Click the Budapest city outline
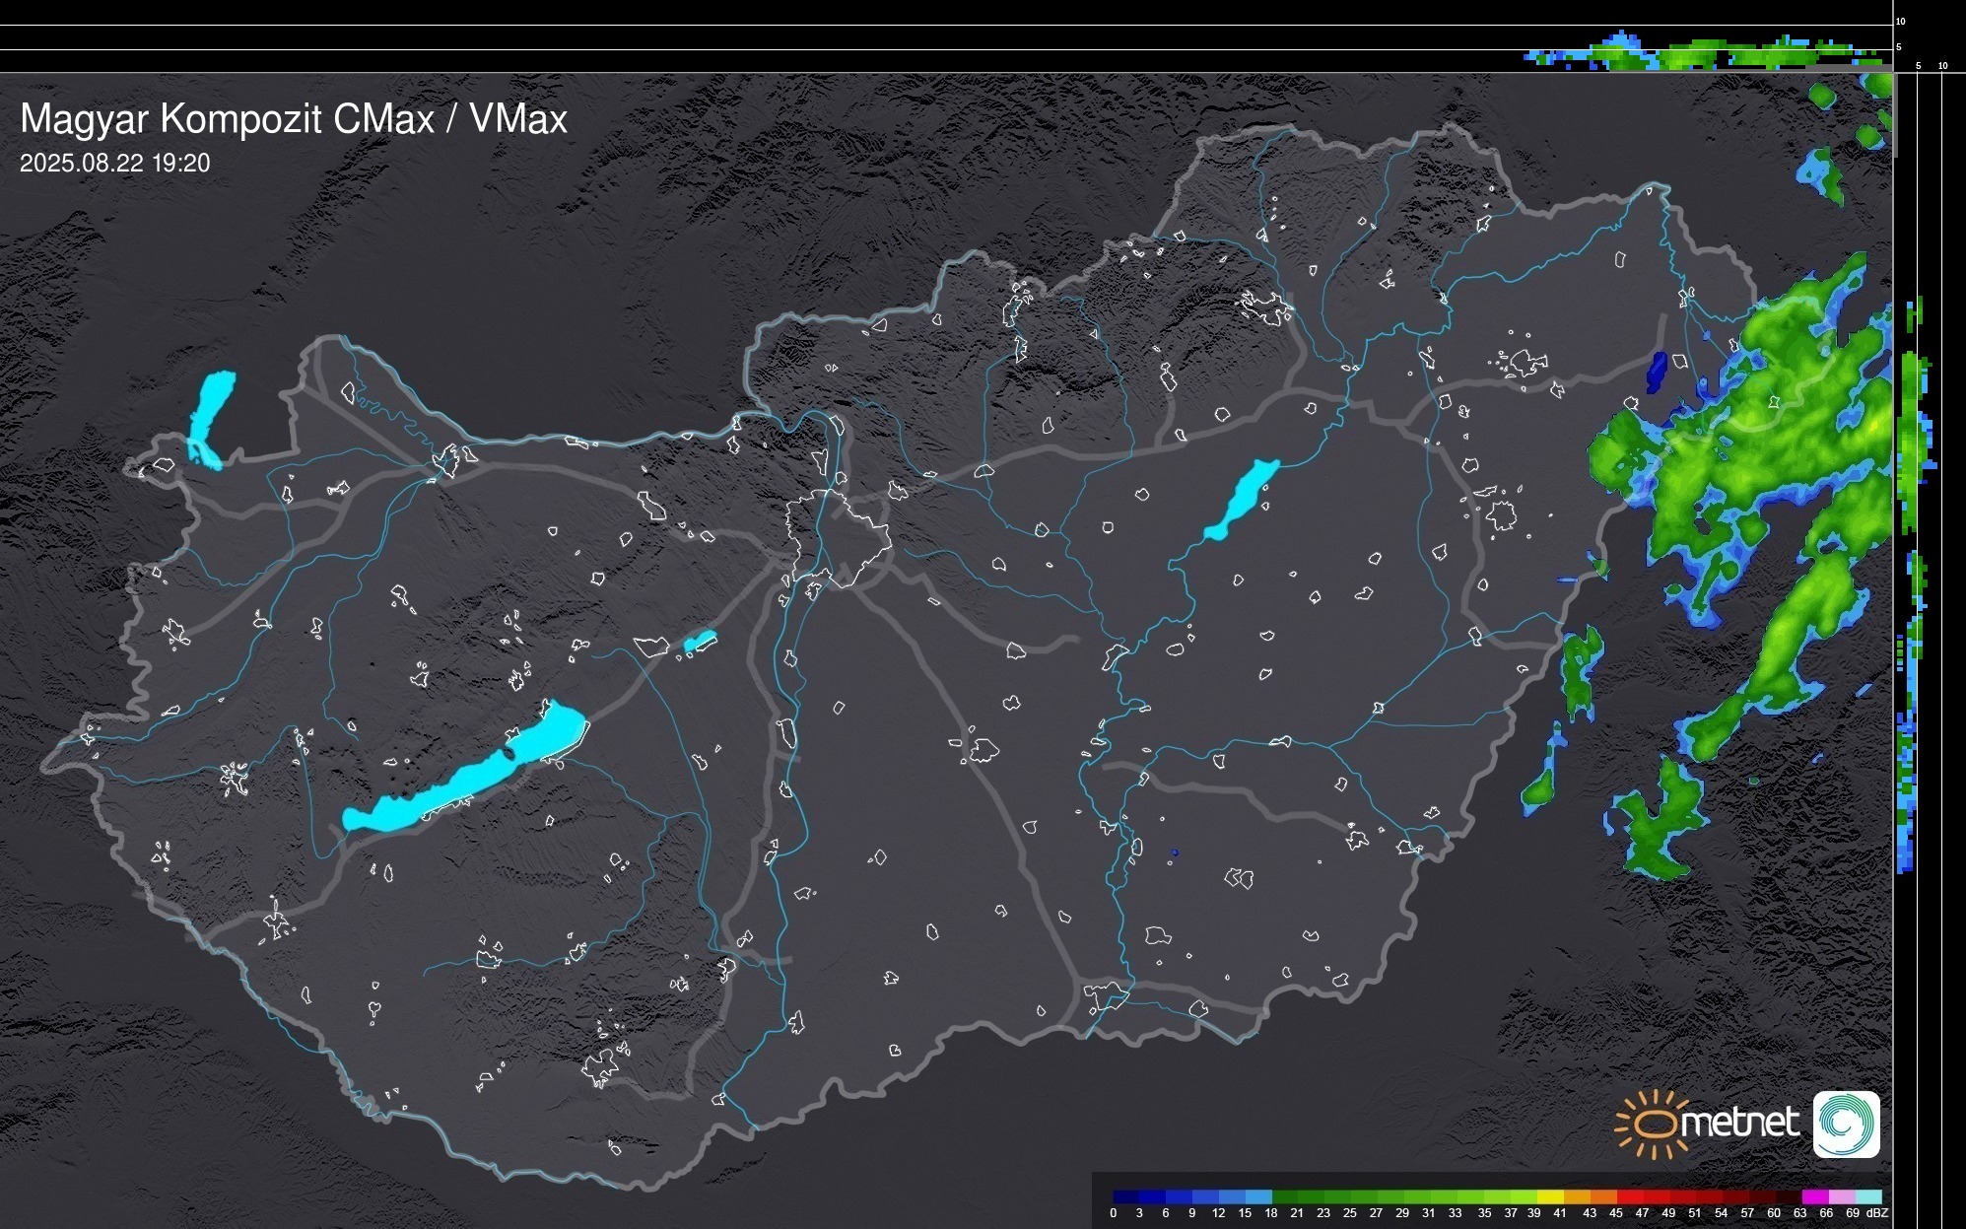Screen dimensions: 1966x1229 click(x=838, y=537)
